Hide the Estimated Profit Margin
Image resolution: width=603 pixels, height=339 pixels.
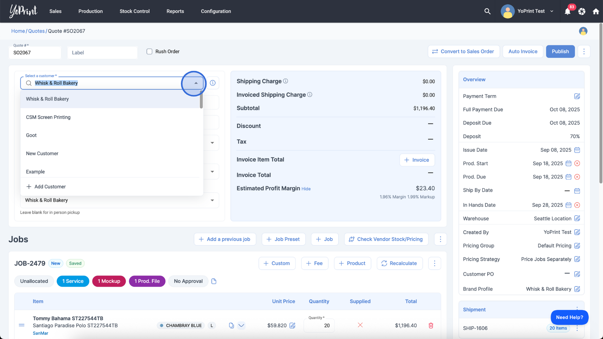[306, 189]
